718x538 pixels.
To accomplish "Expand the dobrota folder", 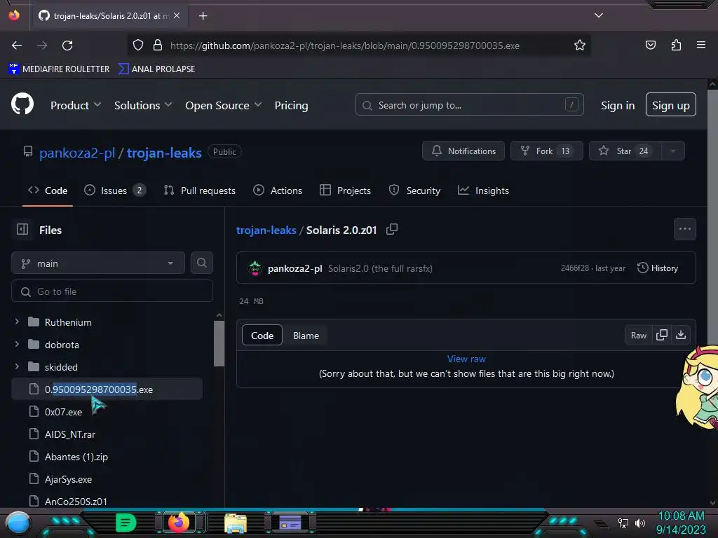I will point(17,344).
